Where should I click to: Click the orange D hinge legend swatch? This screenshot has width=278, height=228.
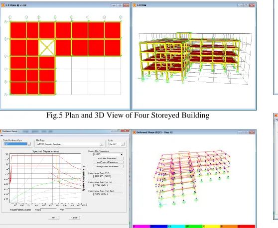point(229,227)
